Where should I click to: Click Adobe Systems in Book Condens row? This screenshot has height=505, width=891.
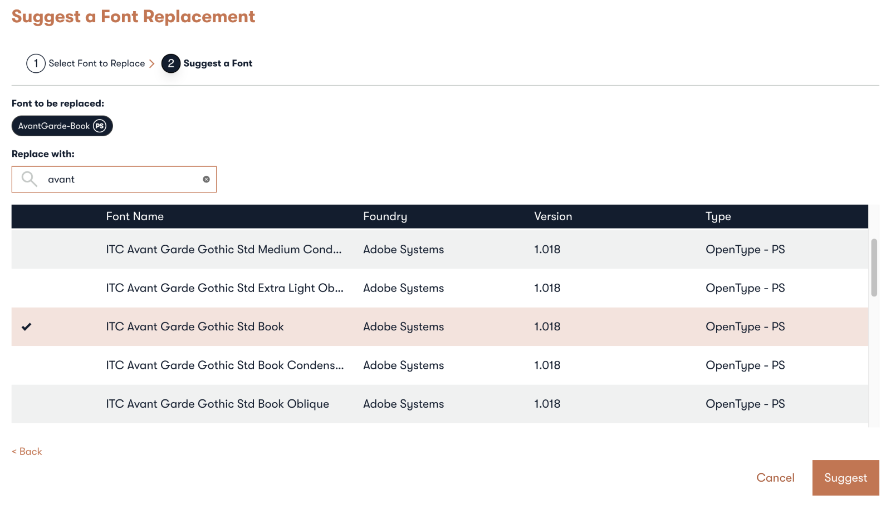(403, 365)
